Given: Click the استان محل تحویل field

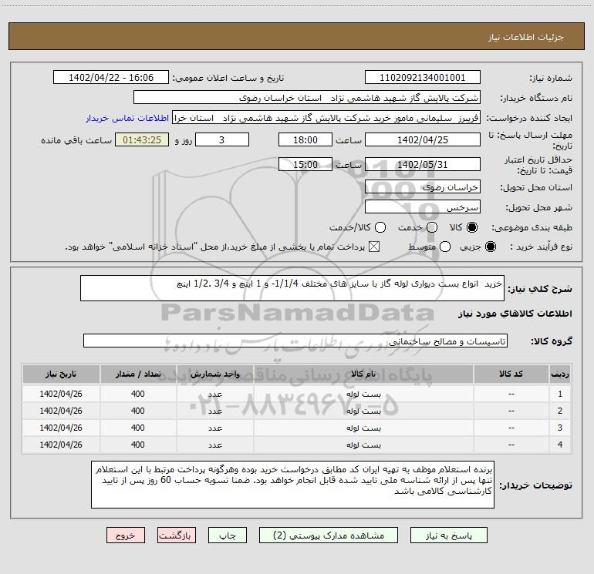Looking at the screenshot, I should [x=422, y=187].
